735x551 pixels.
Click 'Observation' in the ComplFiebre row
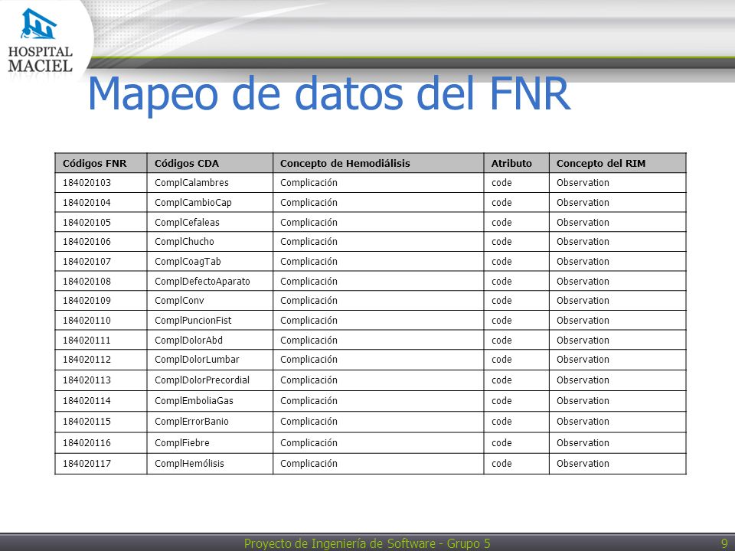(x=583, y=442)
